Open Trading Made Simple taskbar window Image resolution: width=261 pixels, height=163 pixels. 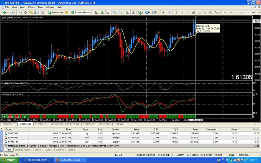(71, 160)
